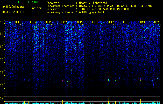Click the tallest yellow spike in the bottom power graph
The width and height of the screenshot is (163, 104).
pyautogui.click(x=109, y=101)
